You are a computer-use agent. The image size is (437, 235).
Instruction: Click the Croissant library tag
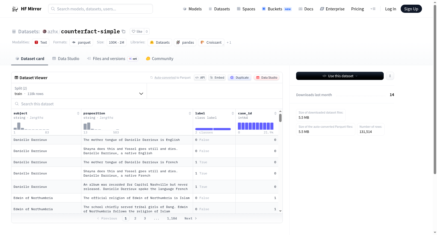coord(211,42)
